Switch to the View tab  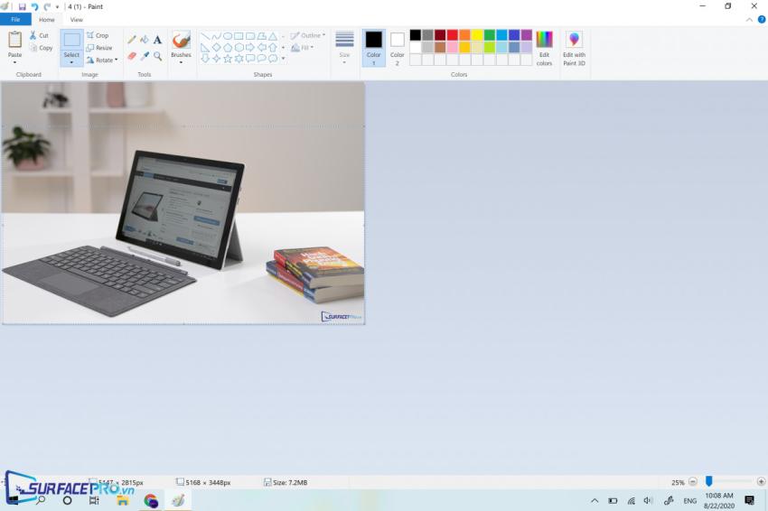click(x=77, y=20)
